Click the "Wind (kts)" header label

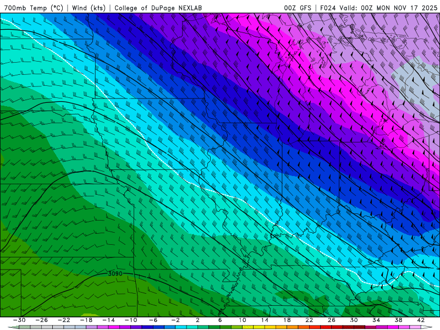[89, 8]
